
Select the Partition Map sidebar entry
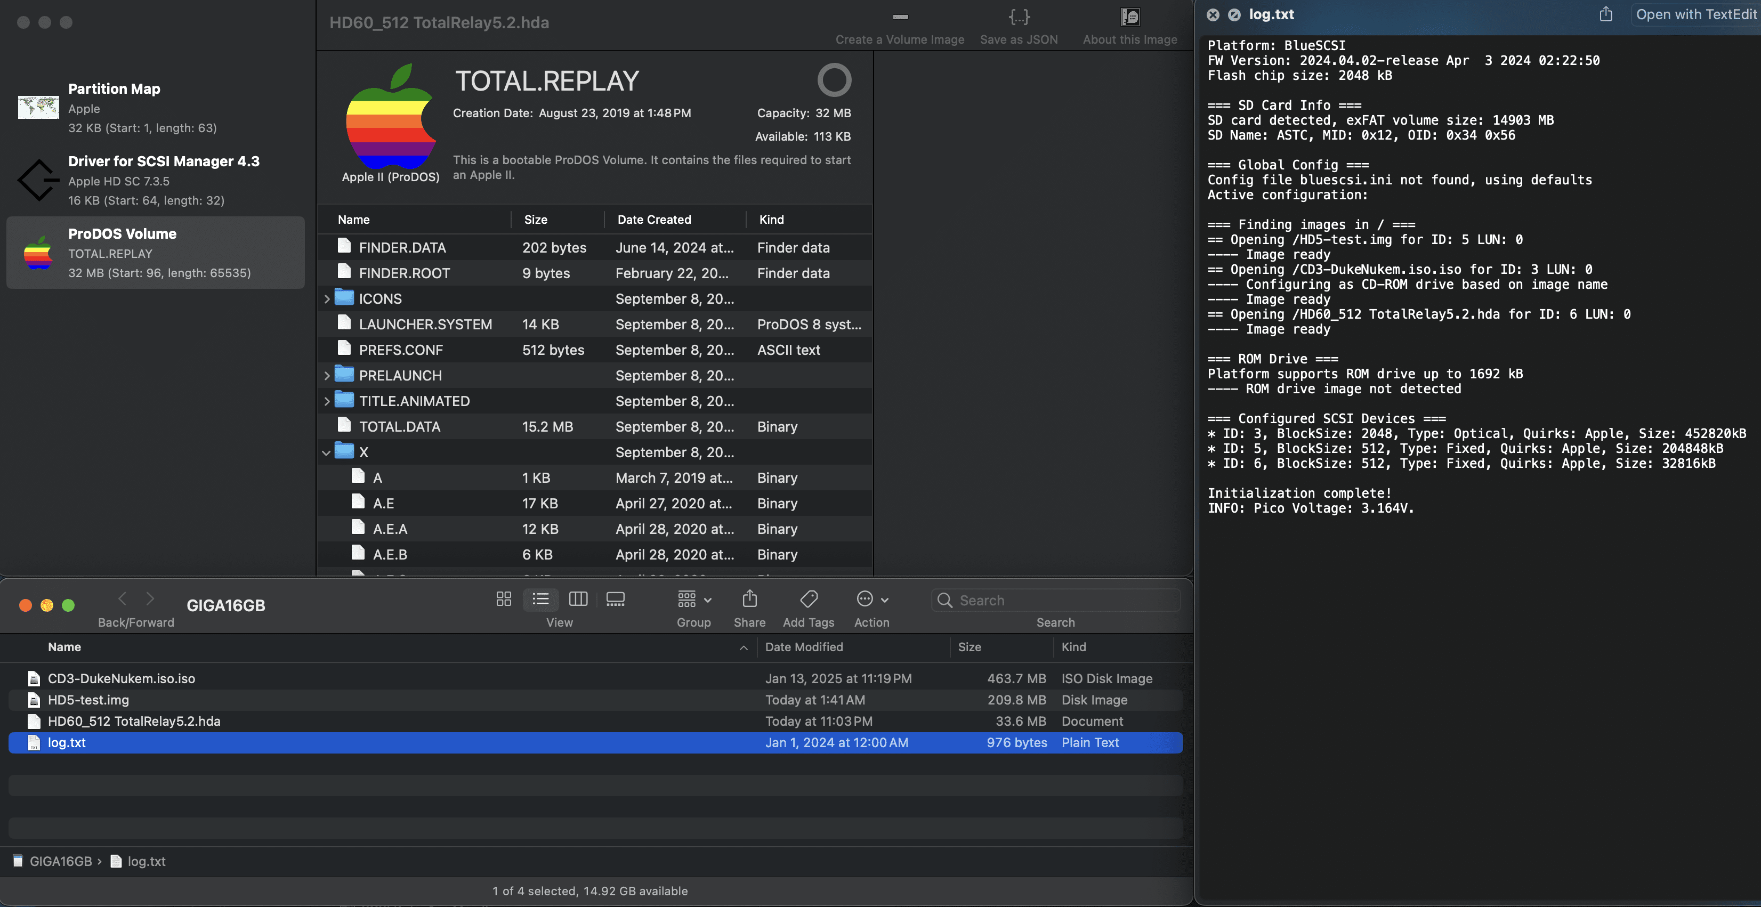point(156,107)
